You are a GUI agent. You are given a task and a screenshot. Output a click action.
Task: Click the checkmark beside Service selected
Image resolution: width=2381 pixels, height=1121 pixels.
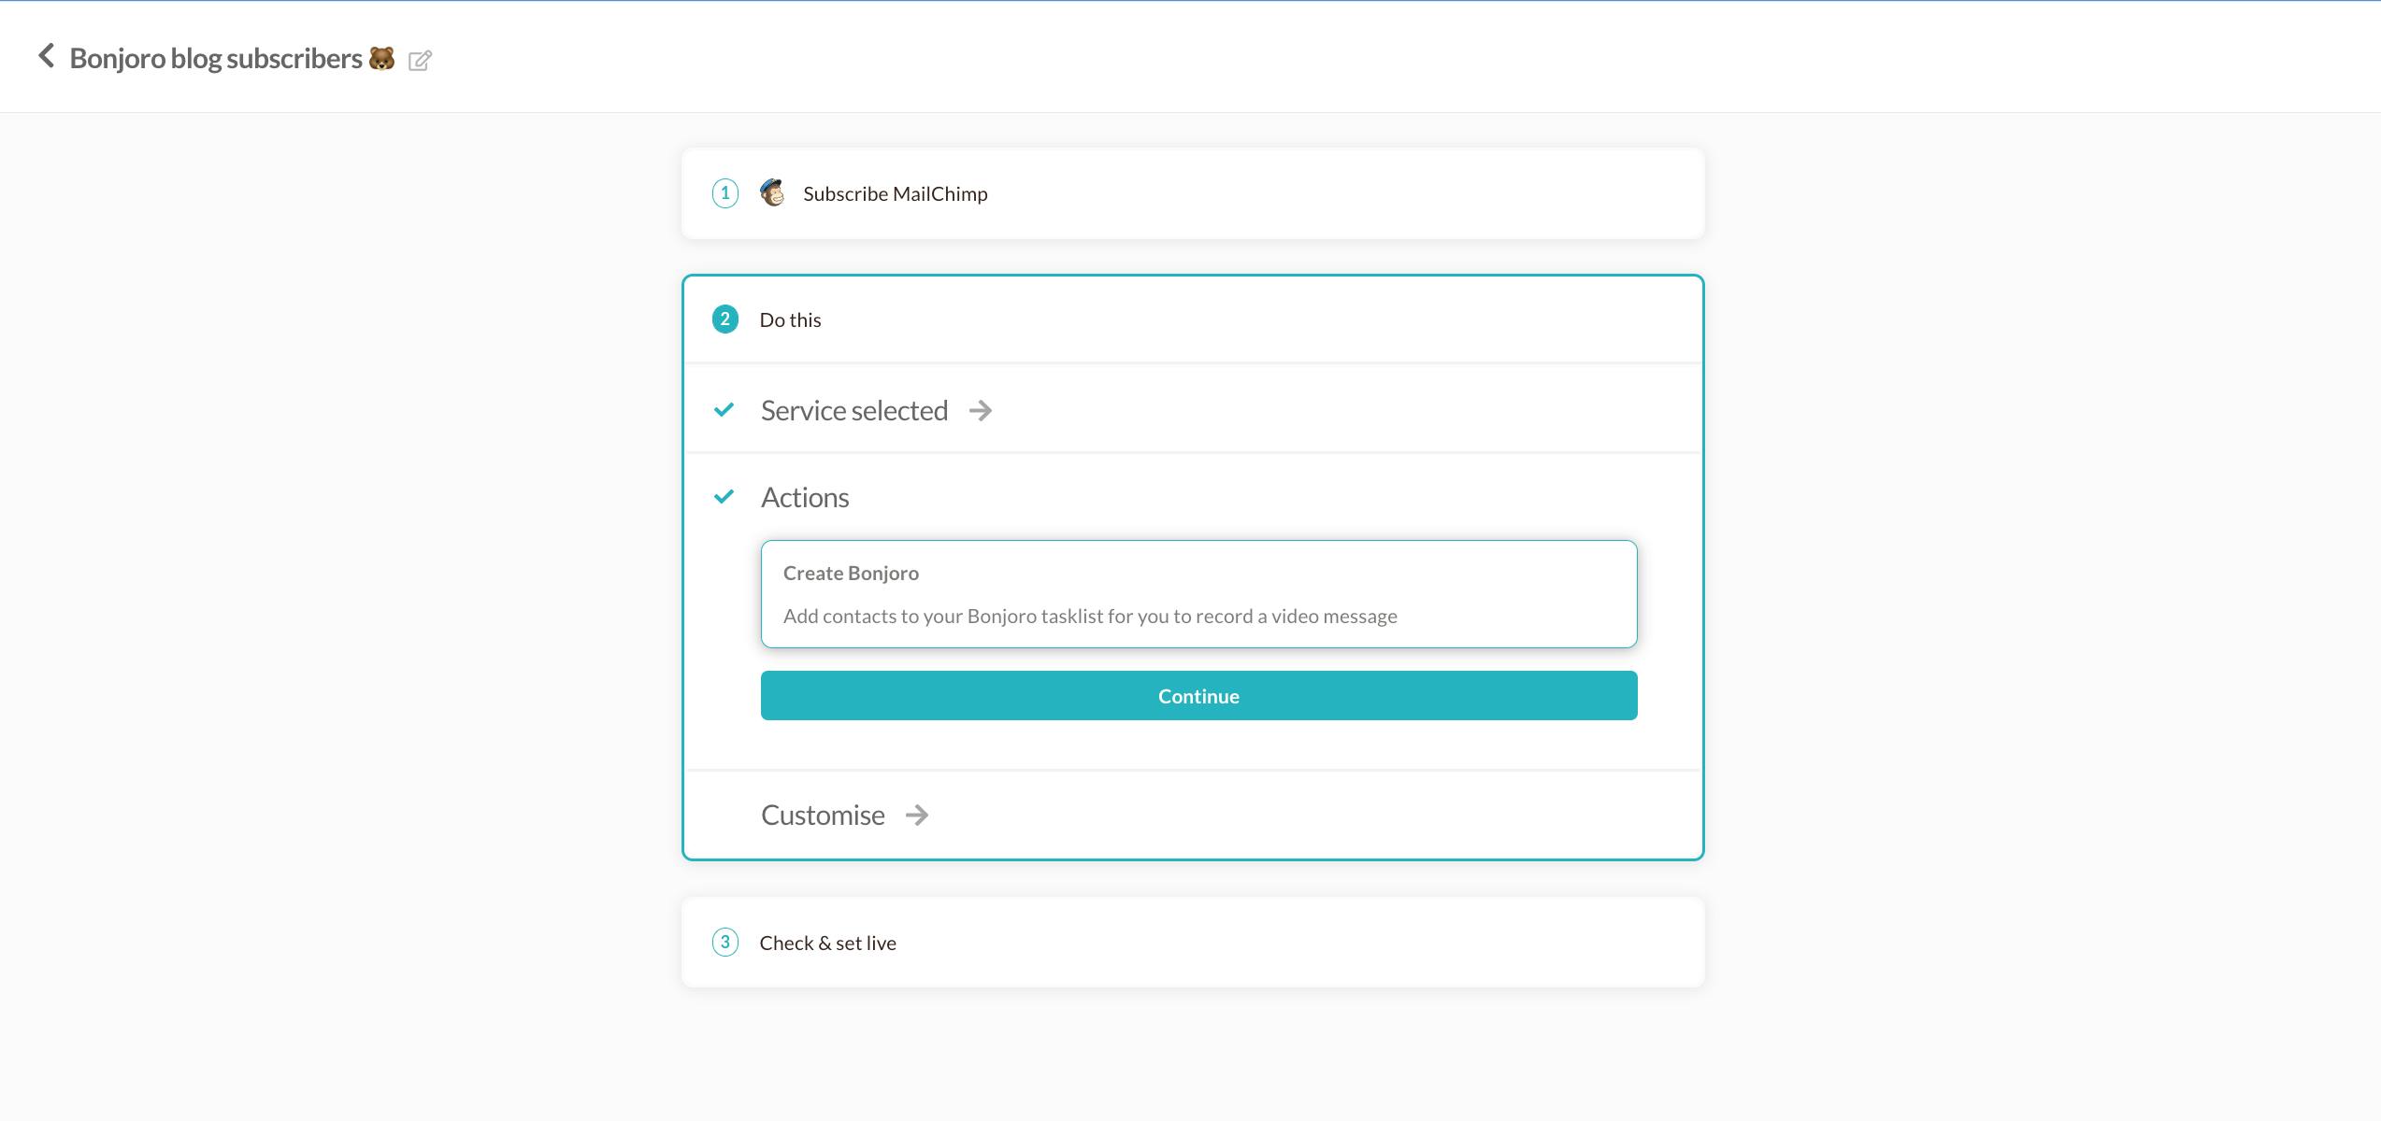point(724,410)
